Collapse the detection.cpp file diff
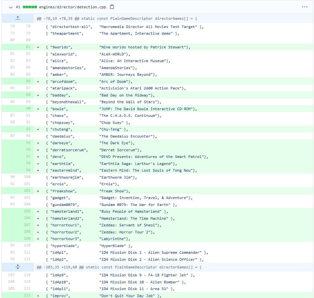This screenshot has height=298, width=314. (11, 7)
